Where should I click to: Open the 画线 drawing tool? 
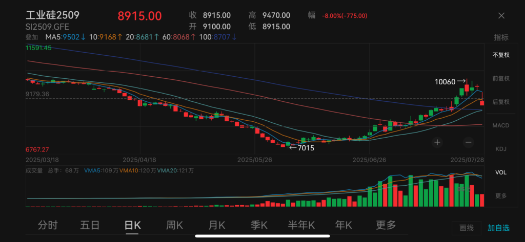pyautogui.click(x=467, y=228)
